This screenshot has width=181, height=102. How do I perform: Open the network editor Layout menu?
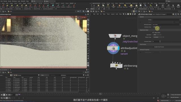point(113,14)
